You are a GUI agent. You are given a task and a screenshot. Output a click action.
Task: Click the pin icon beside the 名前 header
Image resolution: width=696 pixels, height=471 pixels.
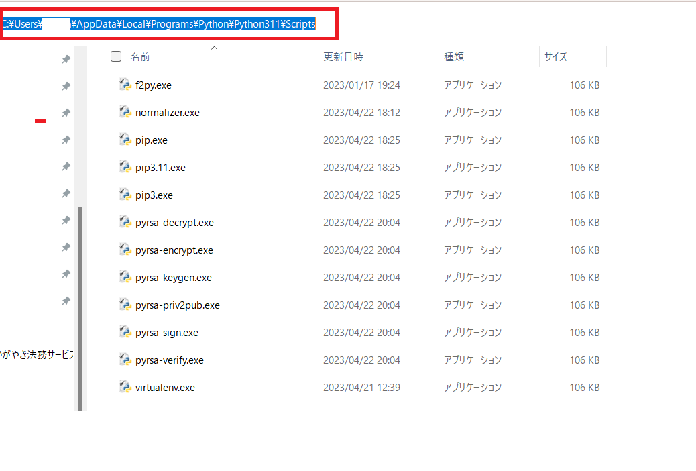pos(66,59)
